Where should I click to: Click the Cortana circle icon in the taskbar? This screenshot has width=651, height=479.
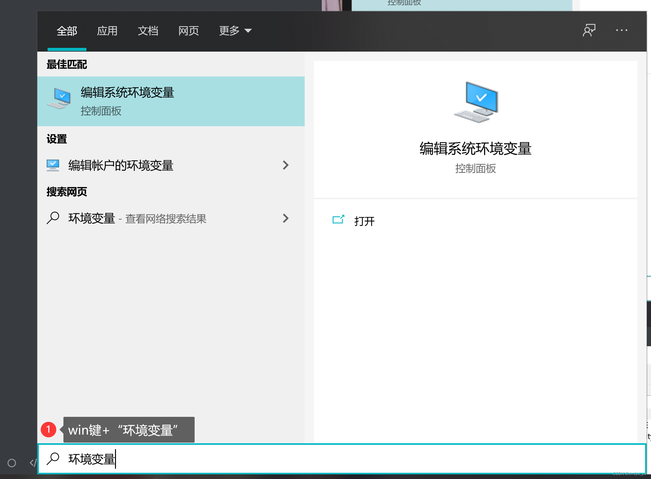(x=12, y=463)
